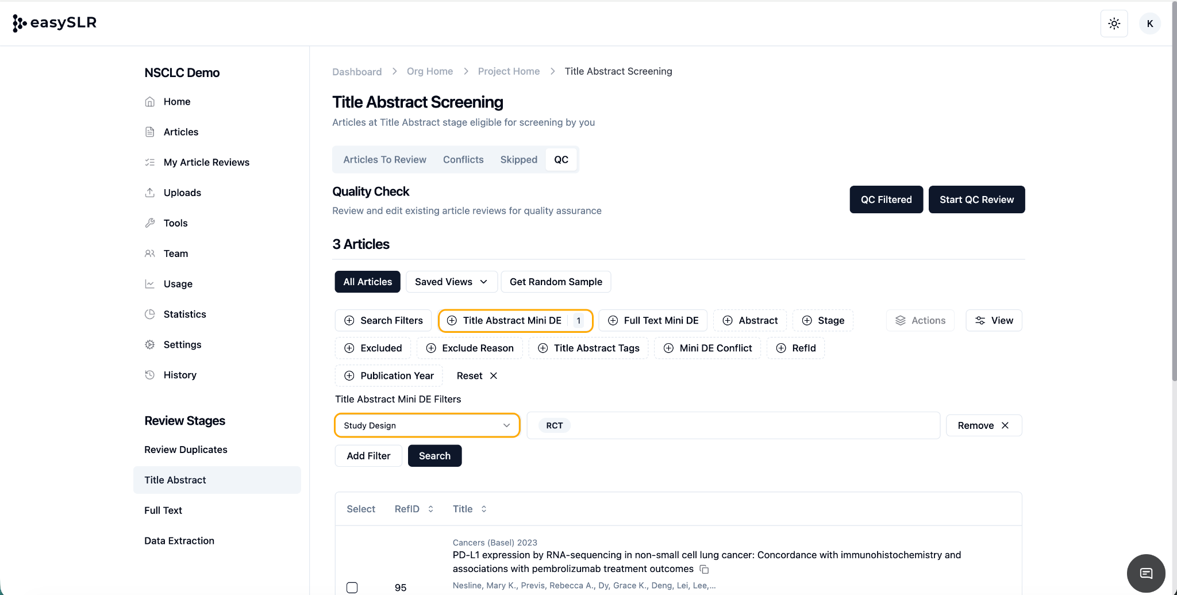Image resolution: width=1177 pixels, height=595 pixels.
Task: Click the Project Home breadcrumb link
Action: coord(509,71)
